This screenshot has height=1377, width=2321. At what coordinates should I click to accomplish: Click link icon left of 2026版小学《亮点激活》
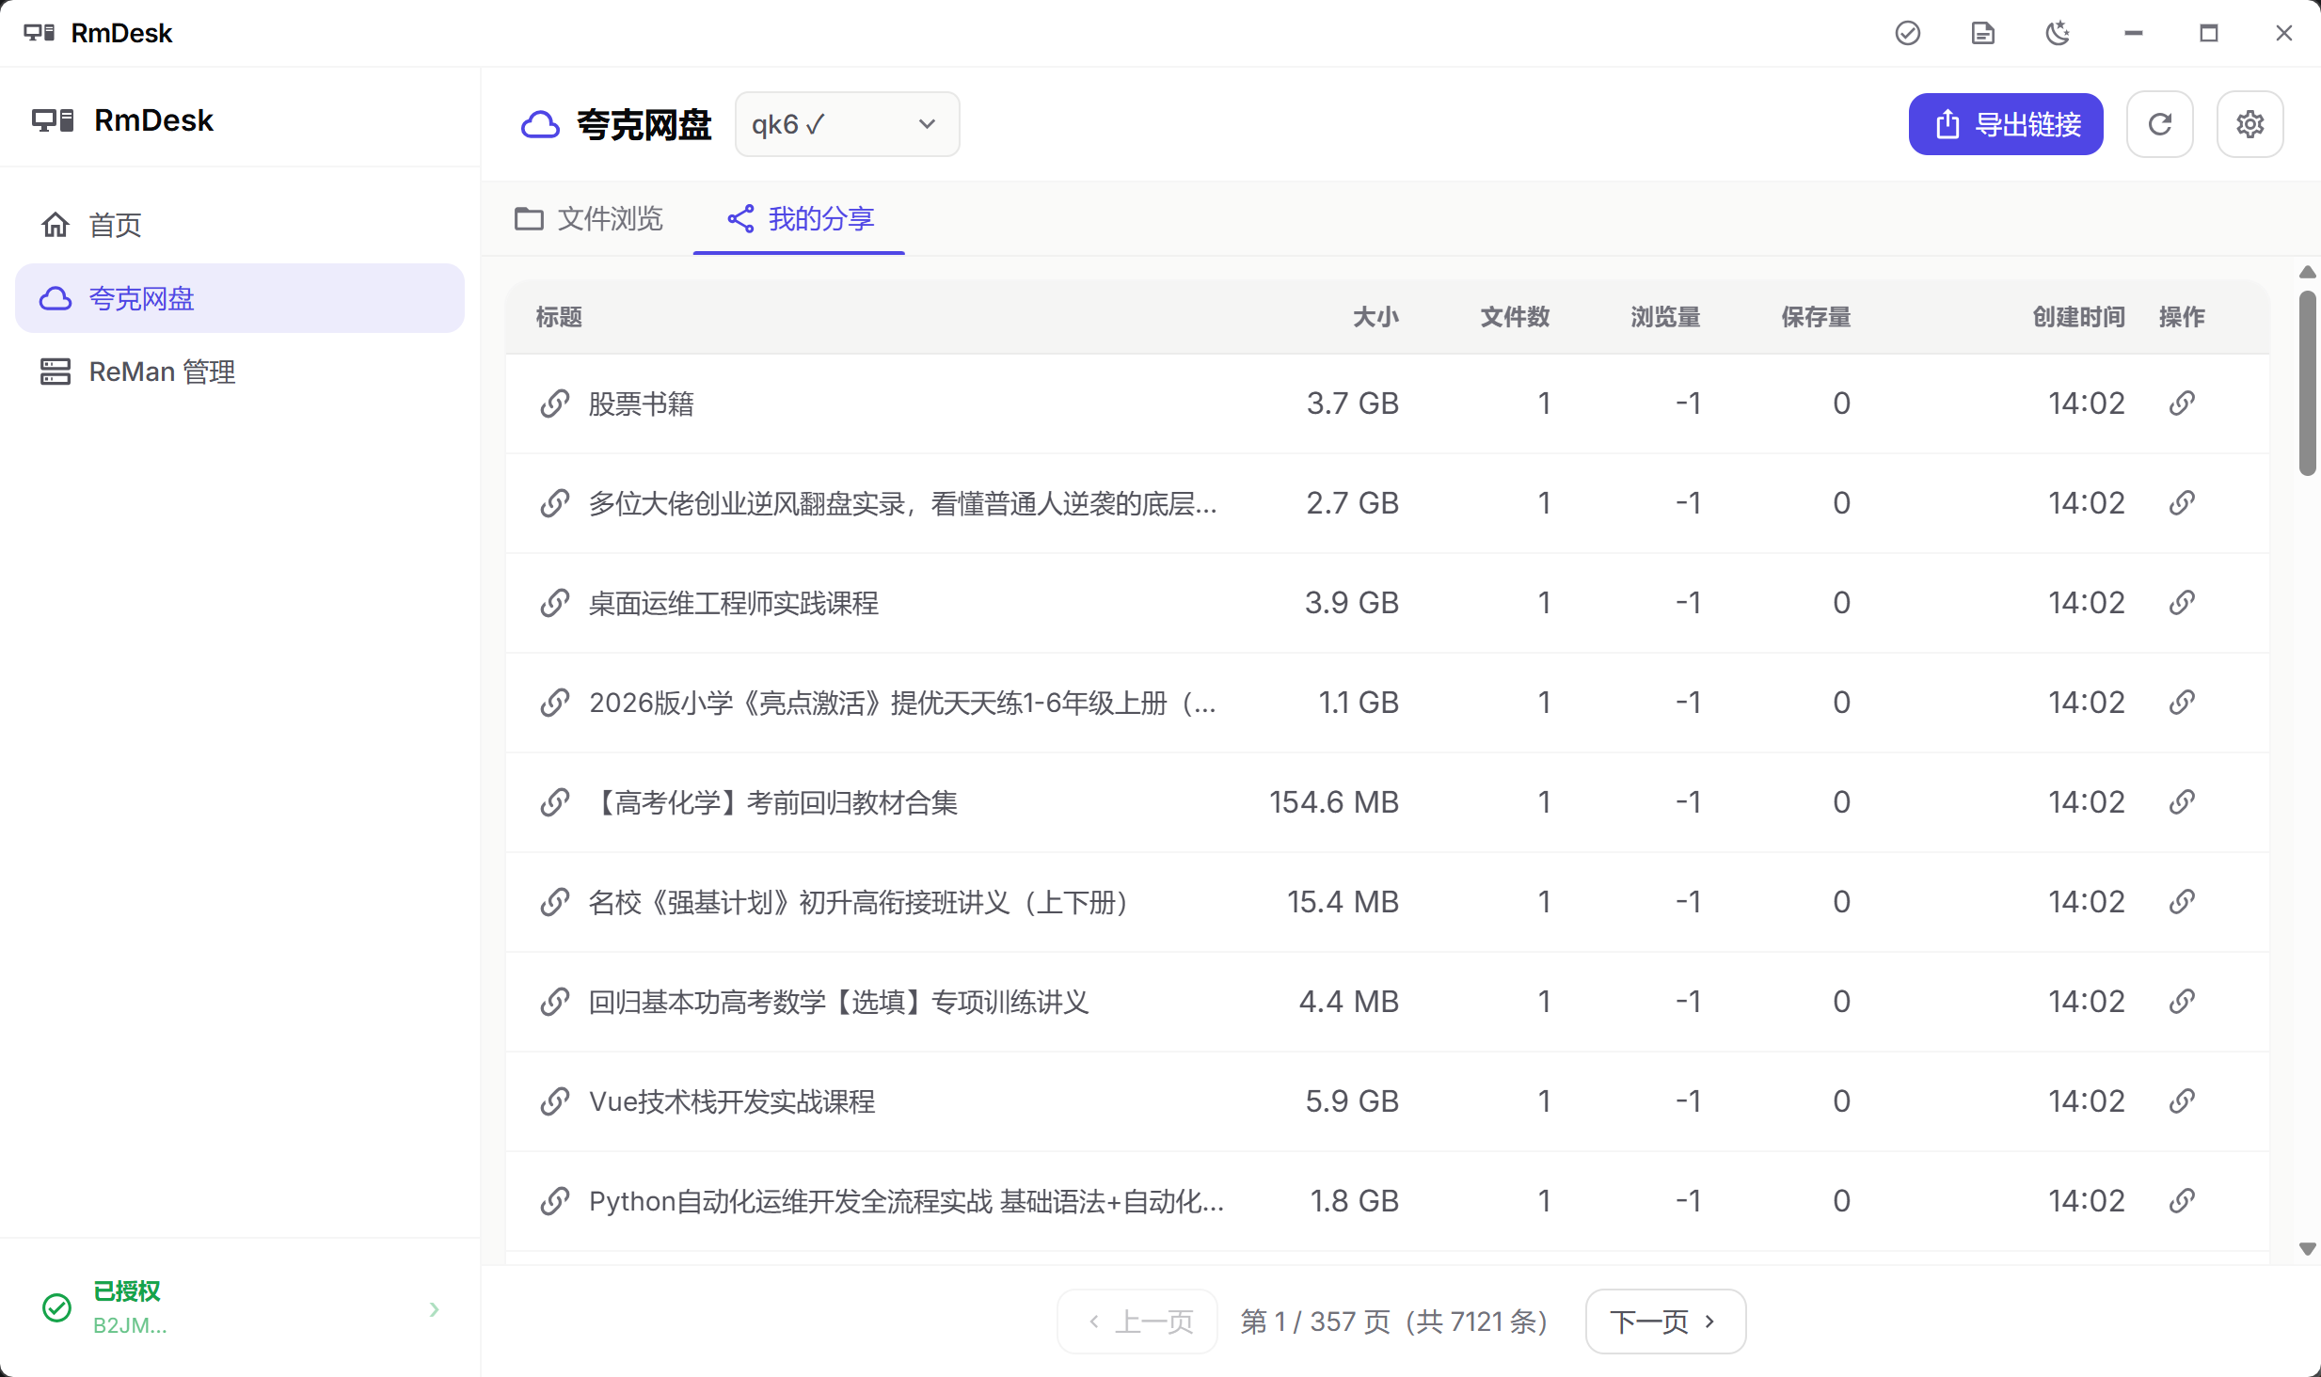(555, 703)
